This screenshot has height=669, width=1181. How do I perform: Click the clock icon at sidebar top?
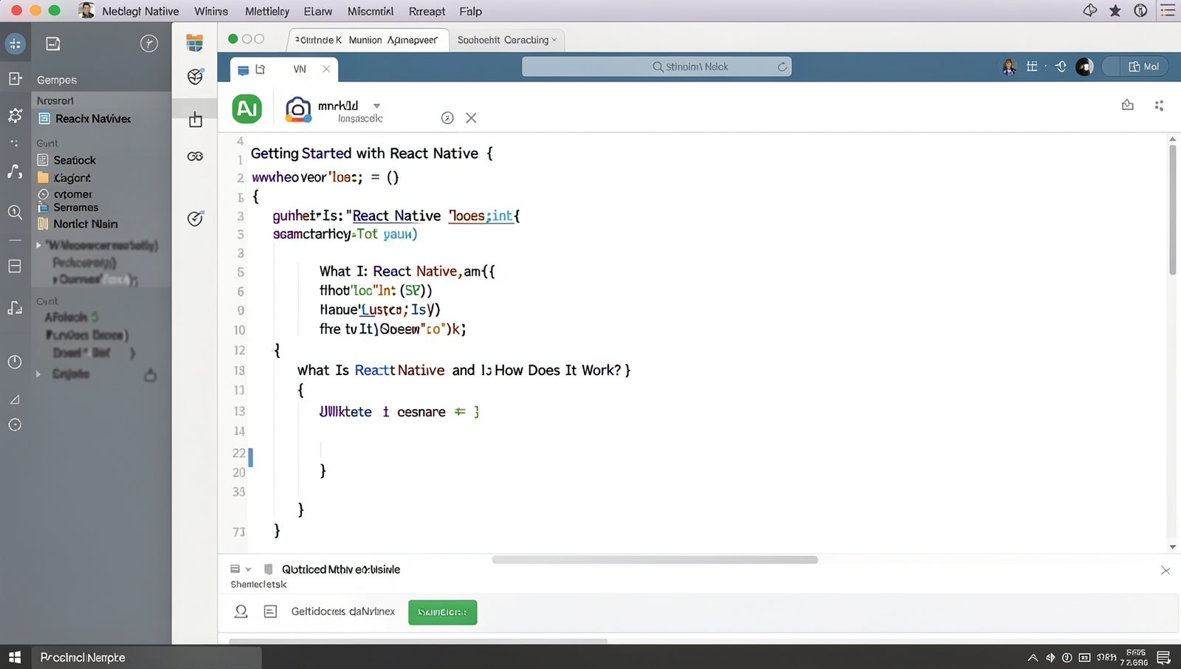click(x=149, y=44)
